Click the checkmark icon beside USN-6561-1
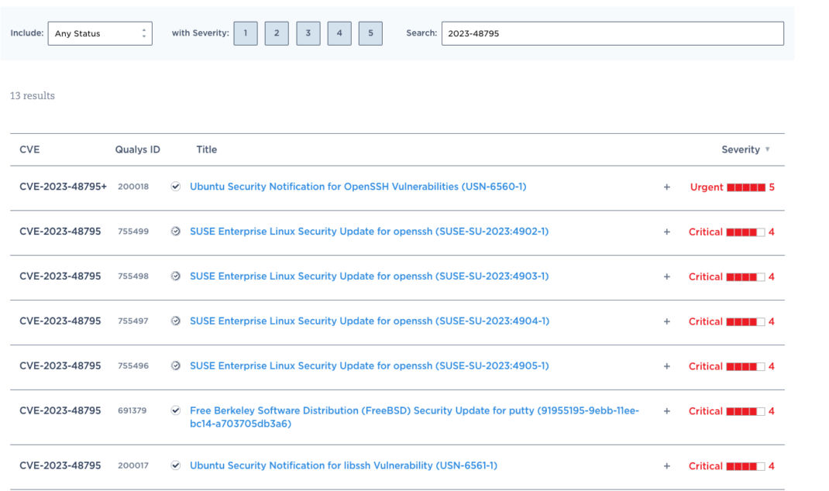 (x=176, y=465)
